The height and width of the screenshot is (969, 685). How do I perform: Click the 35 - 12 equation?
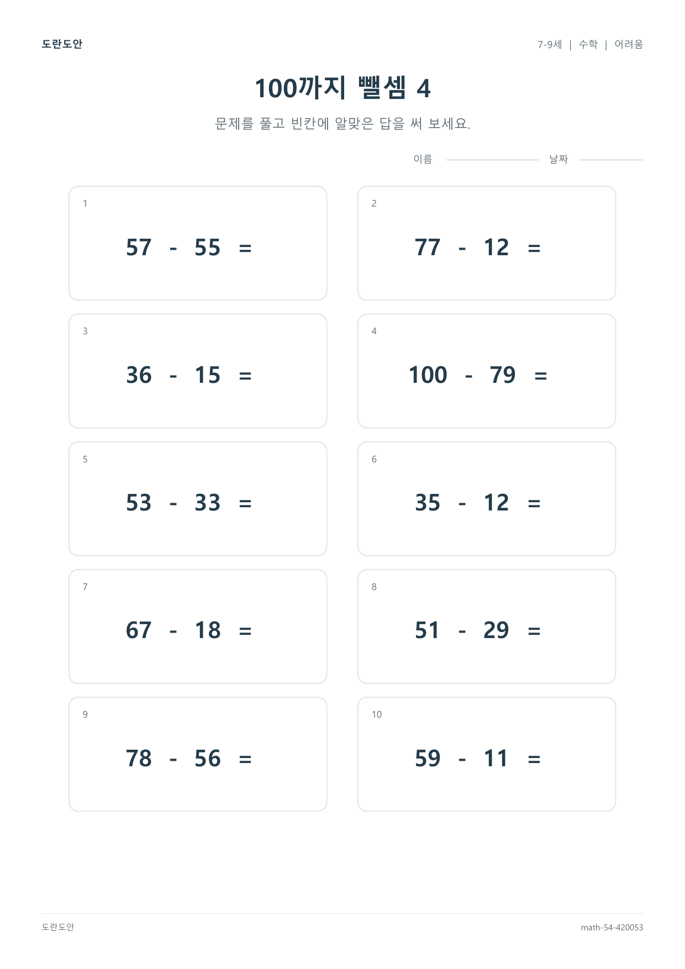pyautogui.click(x=478, y=503)
